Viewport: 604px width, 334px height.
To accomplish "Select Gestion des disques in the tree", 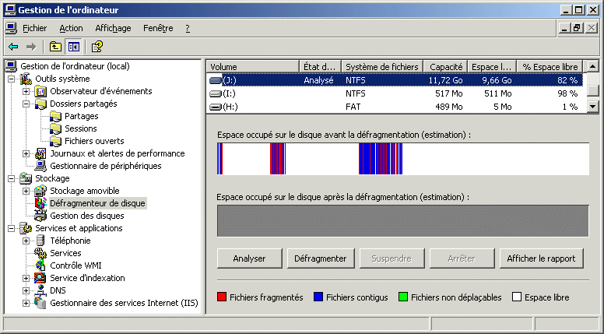I will pos(86,216).
